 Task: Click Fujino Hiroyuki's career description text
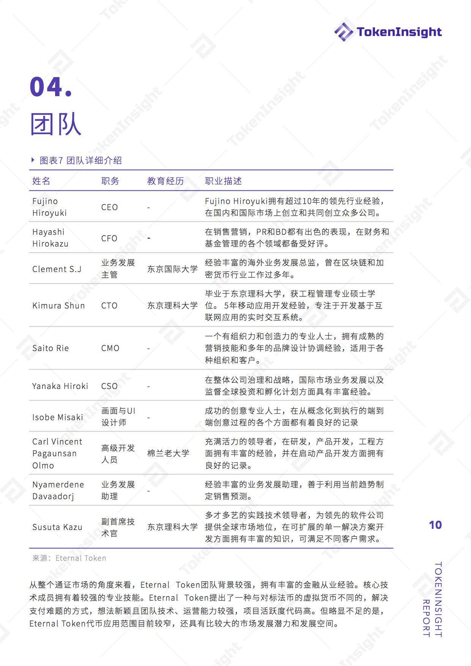295,207
